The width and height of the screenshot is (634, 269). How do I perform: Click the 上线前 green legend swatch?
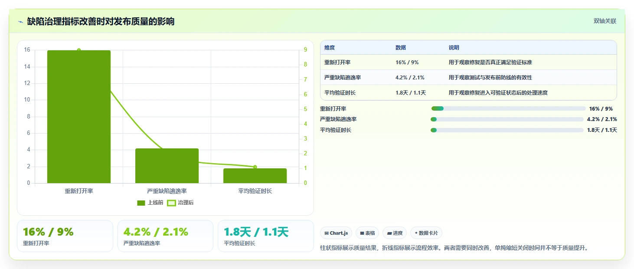(x=141, y=203)
